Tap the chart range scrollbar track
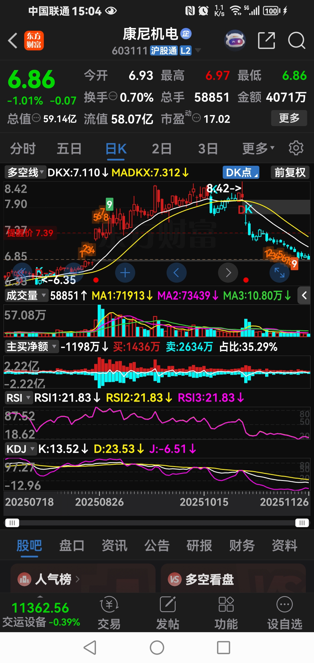Image resolution: width=314 pixels, height=663 pixels. tap(157, 523)
